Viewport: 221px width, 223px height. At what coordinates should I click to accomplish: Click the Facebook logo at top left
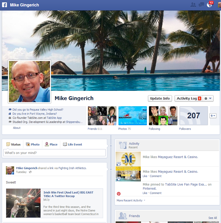pyautogui.click(x=4, y=5)
